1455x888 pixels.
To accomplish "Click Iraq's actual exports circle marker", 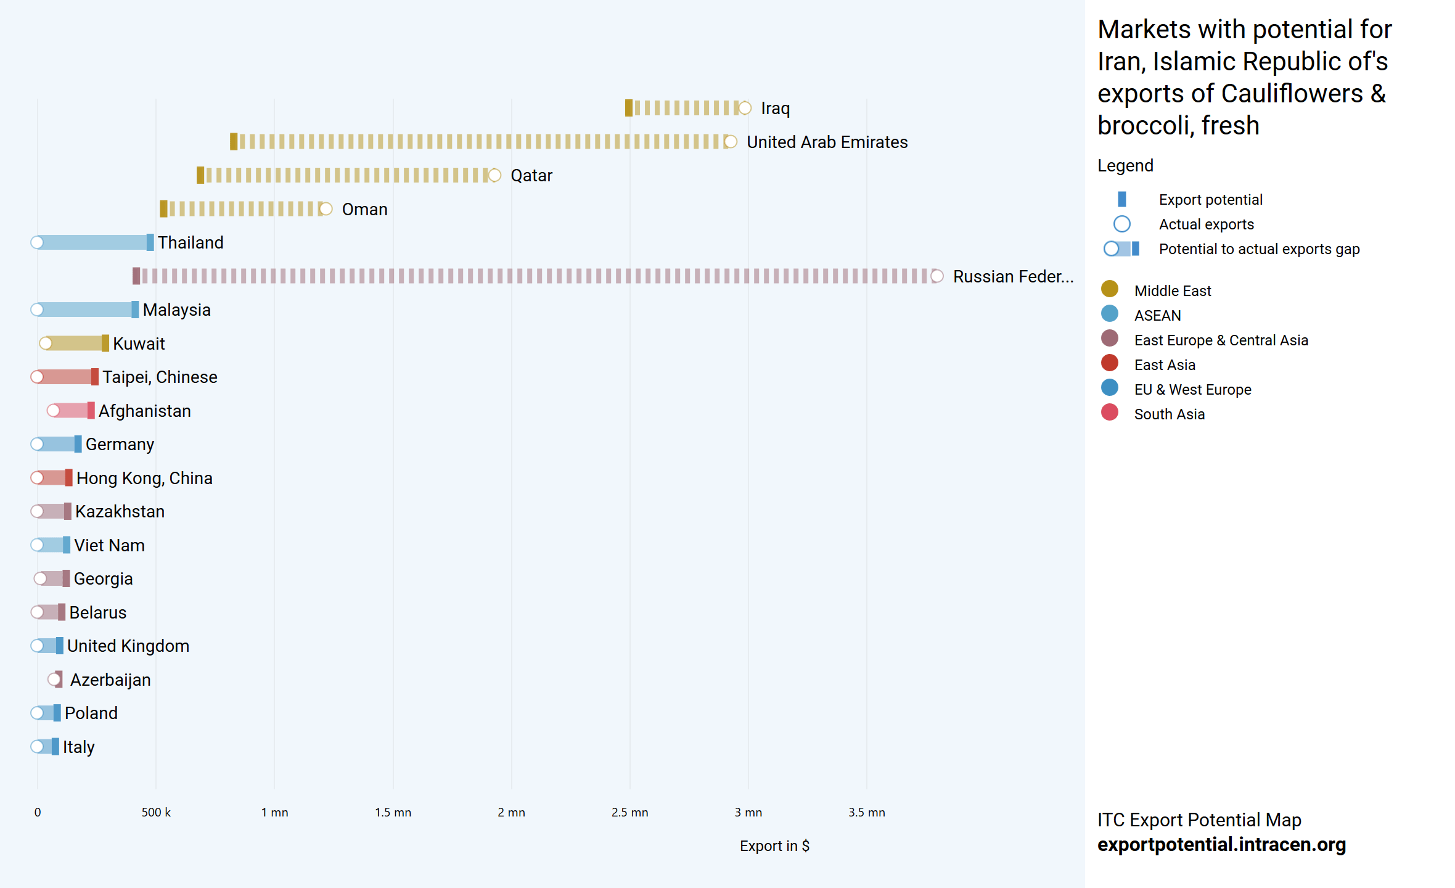I will point(745,108).
